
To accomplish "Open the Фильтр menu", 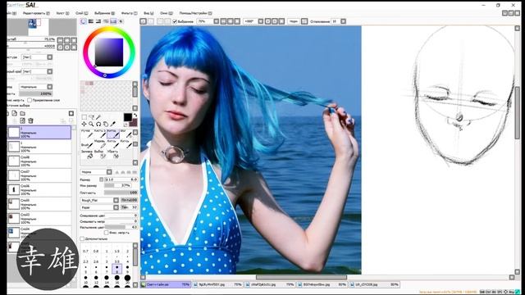I will point(130,13).
